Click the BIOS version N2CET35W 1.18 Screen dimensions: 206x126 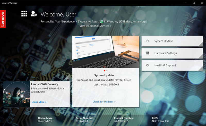point(160,121)
